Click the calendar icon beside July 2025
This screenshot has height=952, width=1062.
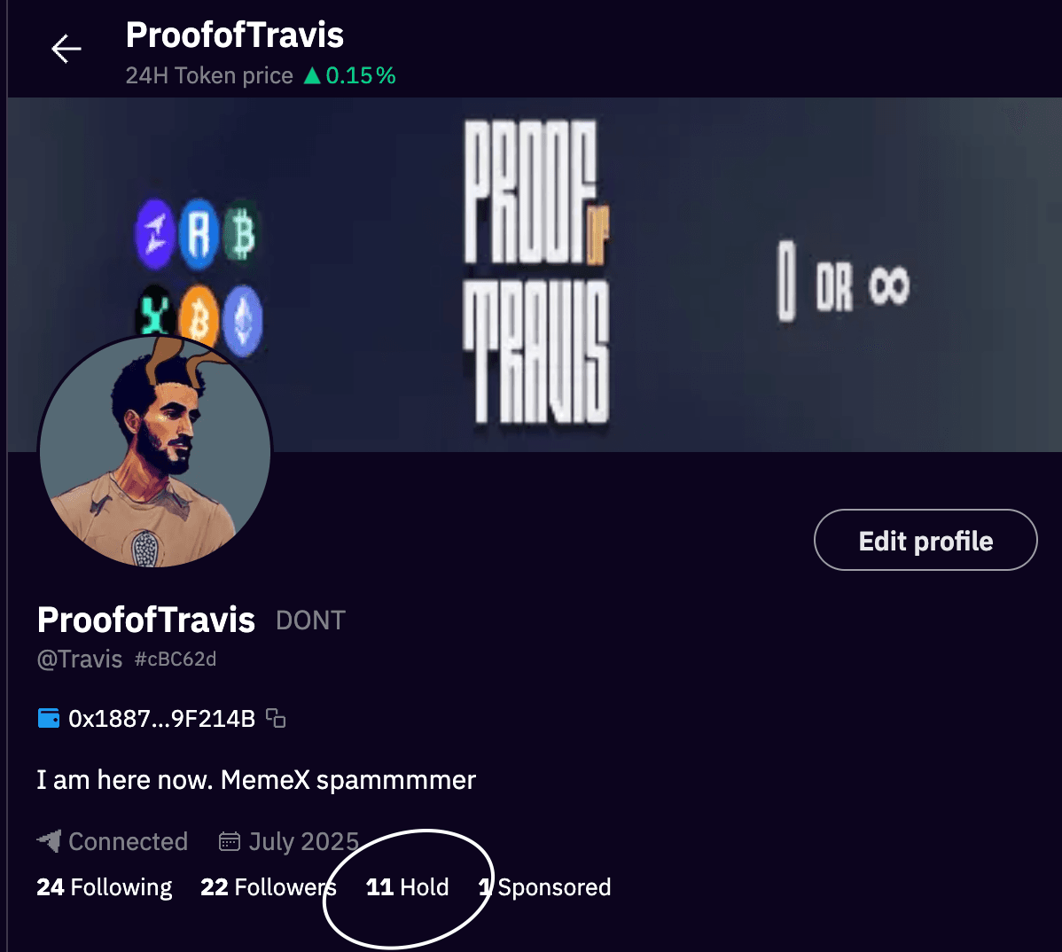click(230, 841)
